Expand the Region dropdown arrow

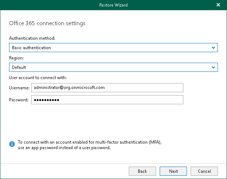[x=213, y=67]
